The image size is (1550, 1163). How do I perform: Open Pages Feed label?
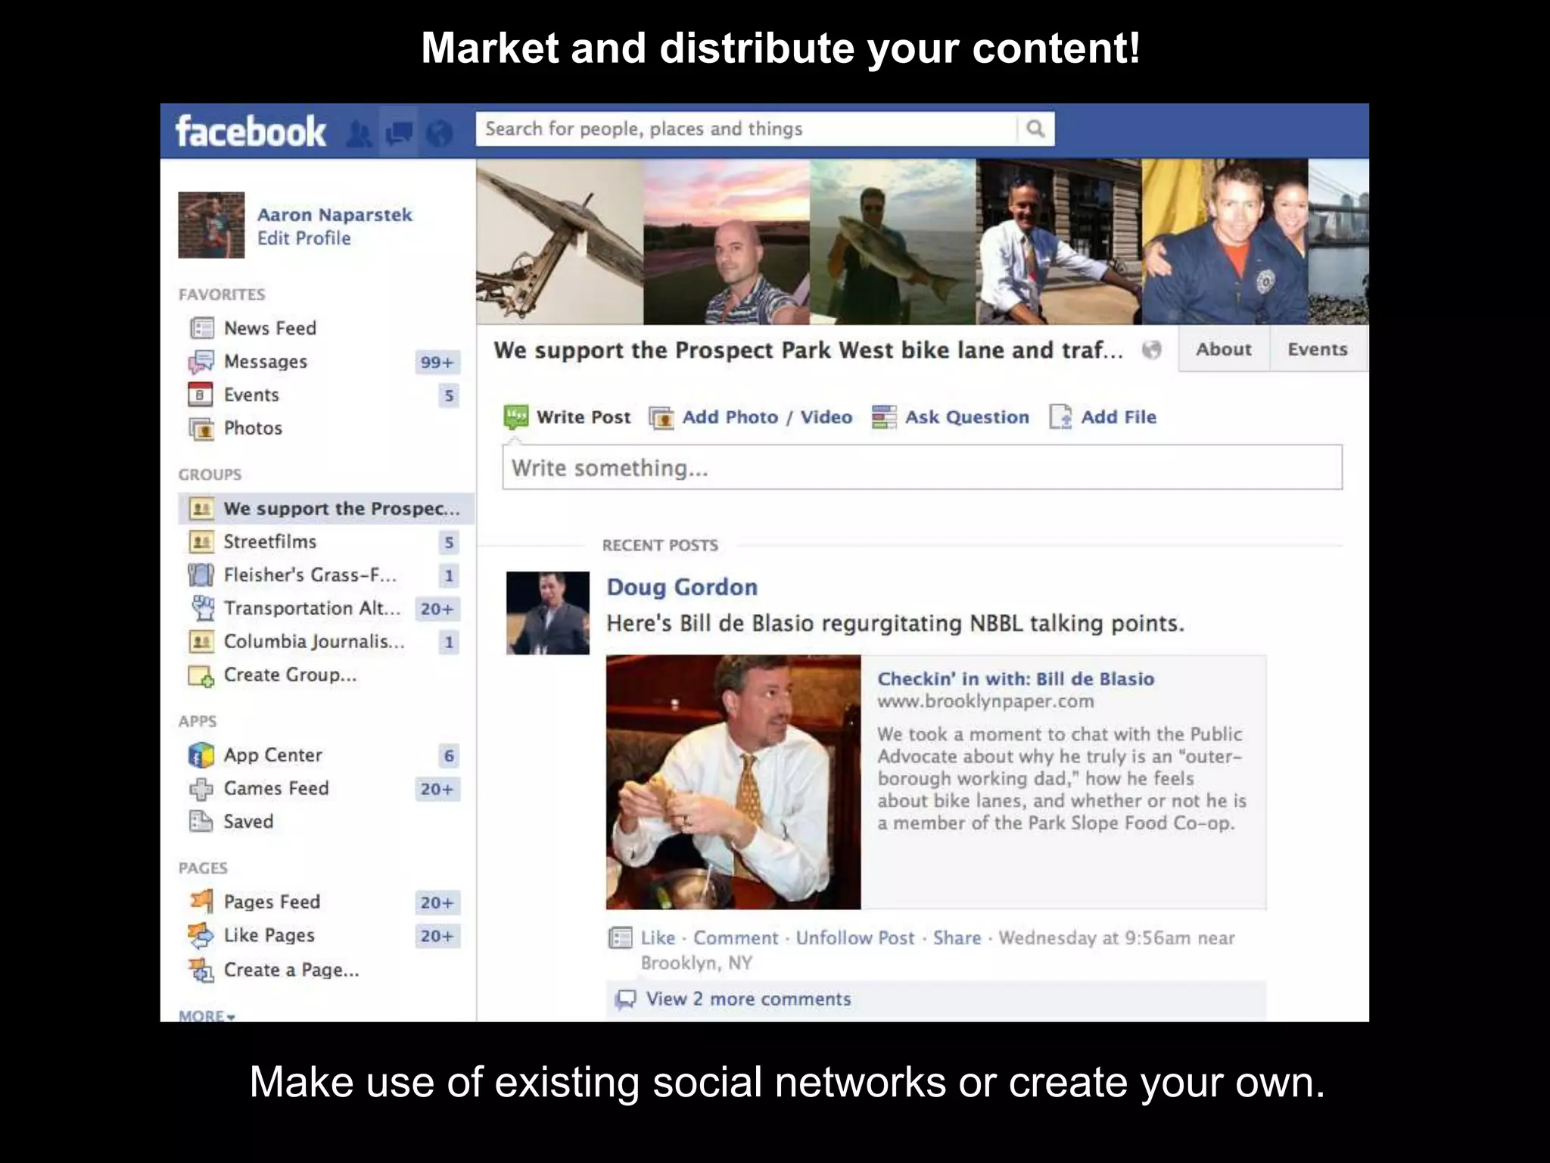272,902
